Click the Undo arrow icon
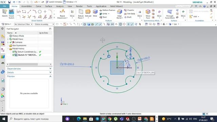Viewport: 217px width, 122px height. (x=14, y=2)
